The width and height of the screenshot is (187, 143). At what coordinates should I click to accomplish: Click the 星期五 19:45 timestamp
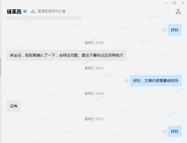click(94, 93)
